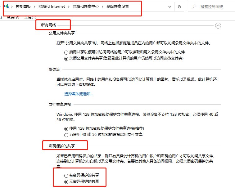This screenshot has height=188, width=235.
Task: Expand the chevron after 网络和共享中心 breadcrumb
Action: tap(102, 7)
